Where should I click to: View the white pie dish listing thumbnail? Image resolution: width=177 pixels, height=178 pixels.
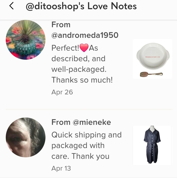pos(153,59)
